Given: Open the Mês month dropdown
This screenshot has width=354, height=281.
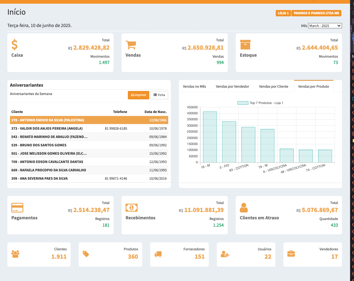Looking at the screenshot, I should click(325, 26).
